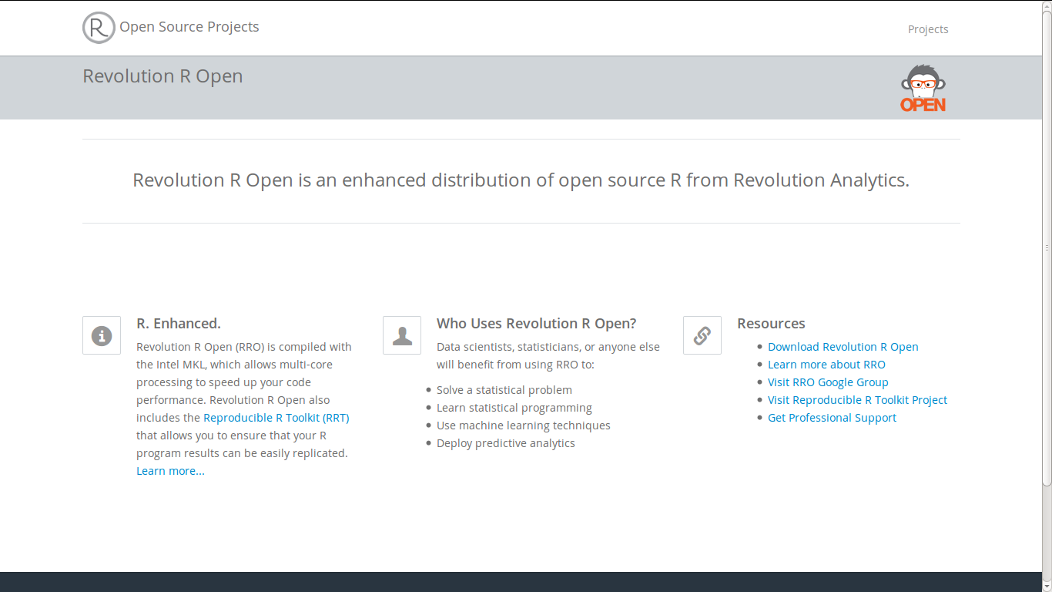Click the enhanced distribution tagline text
1052x592 pixels.
521,180
